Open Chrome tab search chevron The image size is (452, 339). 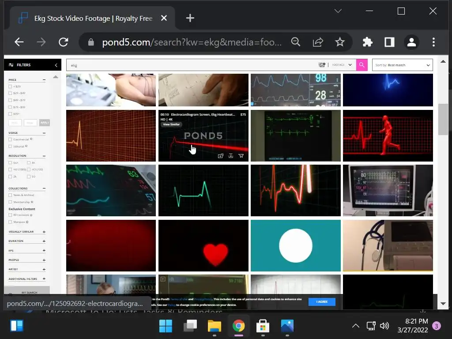point(338,11)
